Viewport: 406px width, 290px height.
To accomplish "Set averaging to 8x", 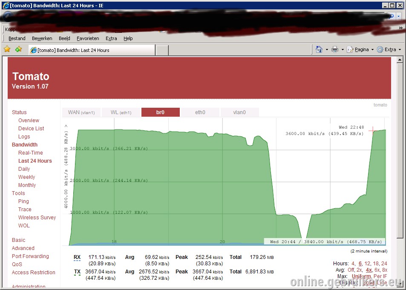I will pos(385,270).
